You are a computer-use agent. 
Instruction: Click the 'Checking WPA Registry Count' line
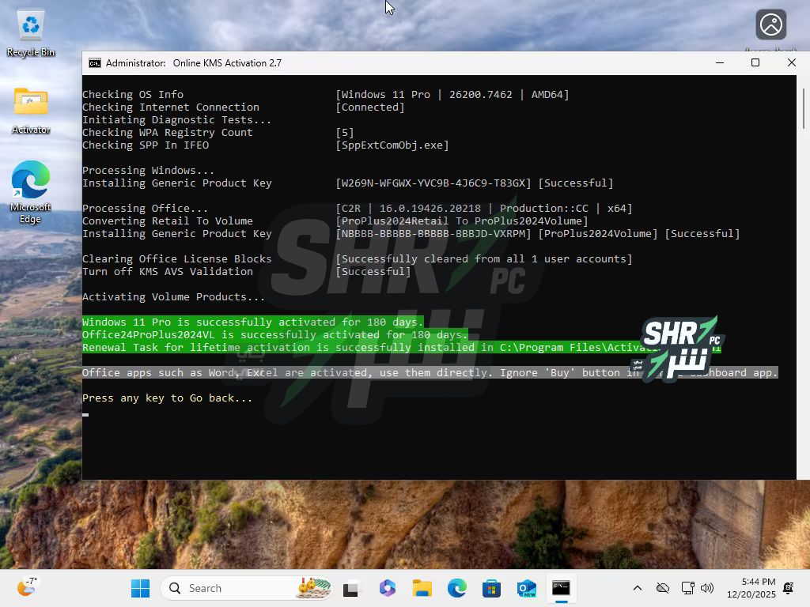tap(168, 133)
